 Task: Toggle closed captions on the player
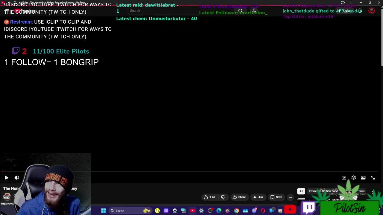click(x=344, y=178)
